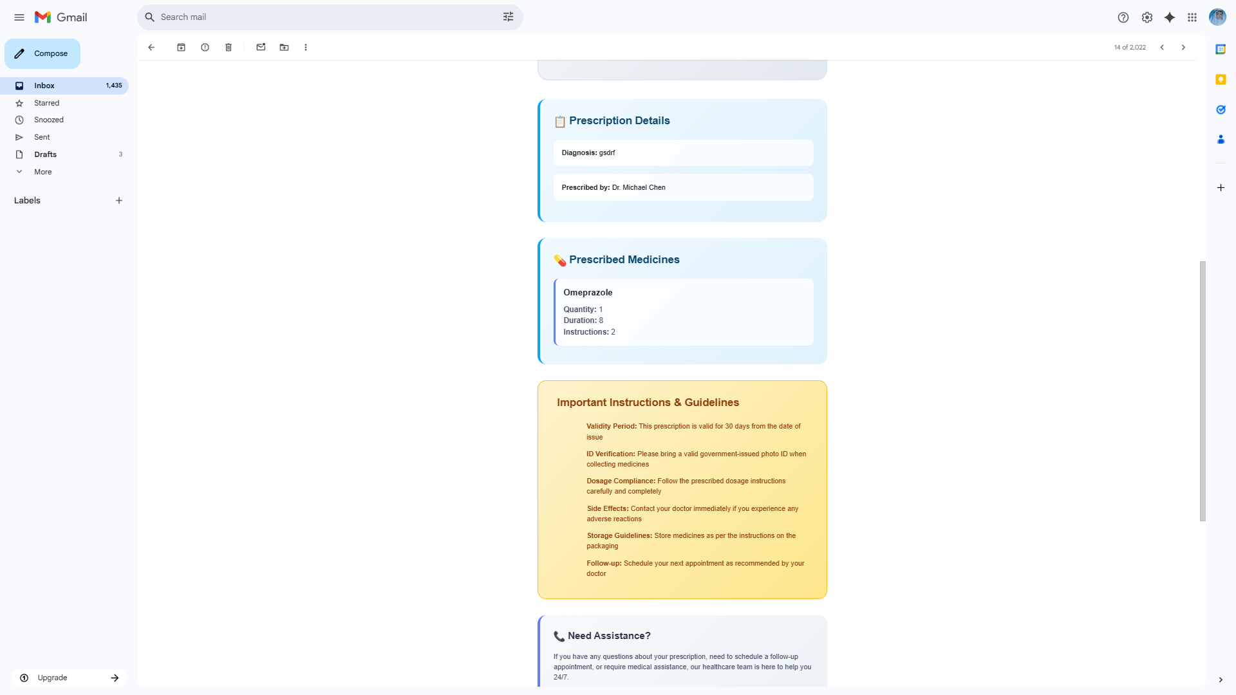The image size is (1236, 695).
Task: Open the Google Keep side panel icon
Action: pos(1221,80)
